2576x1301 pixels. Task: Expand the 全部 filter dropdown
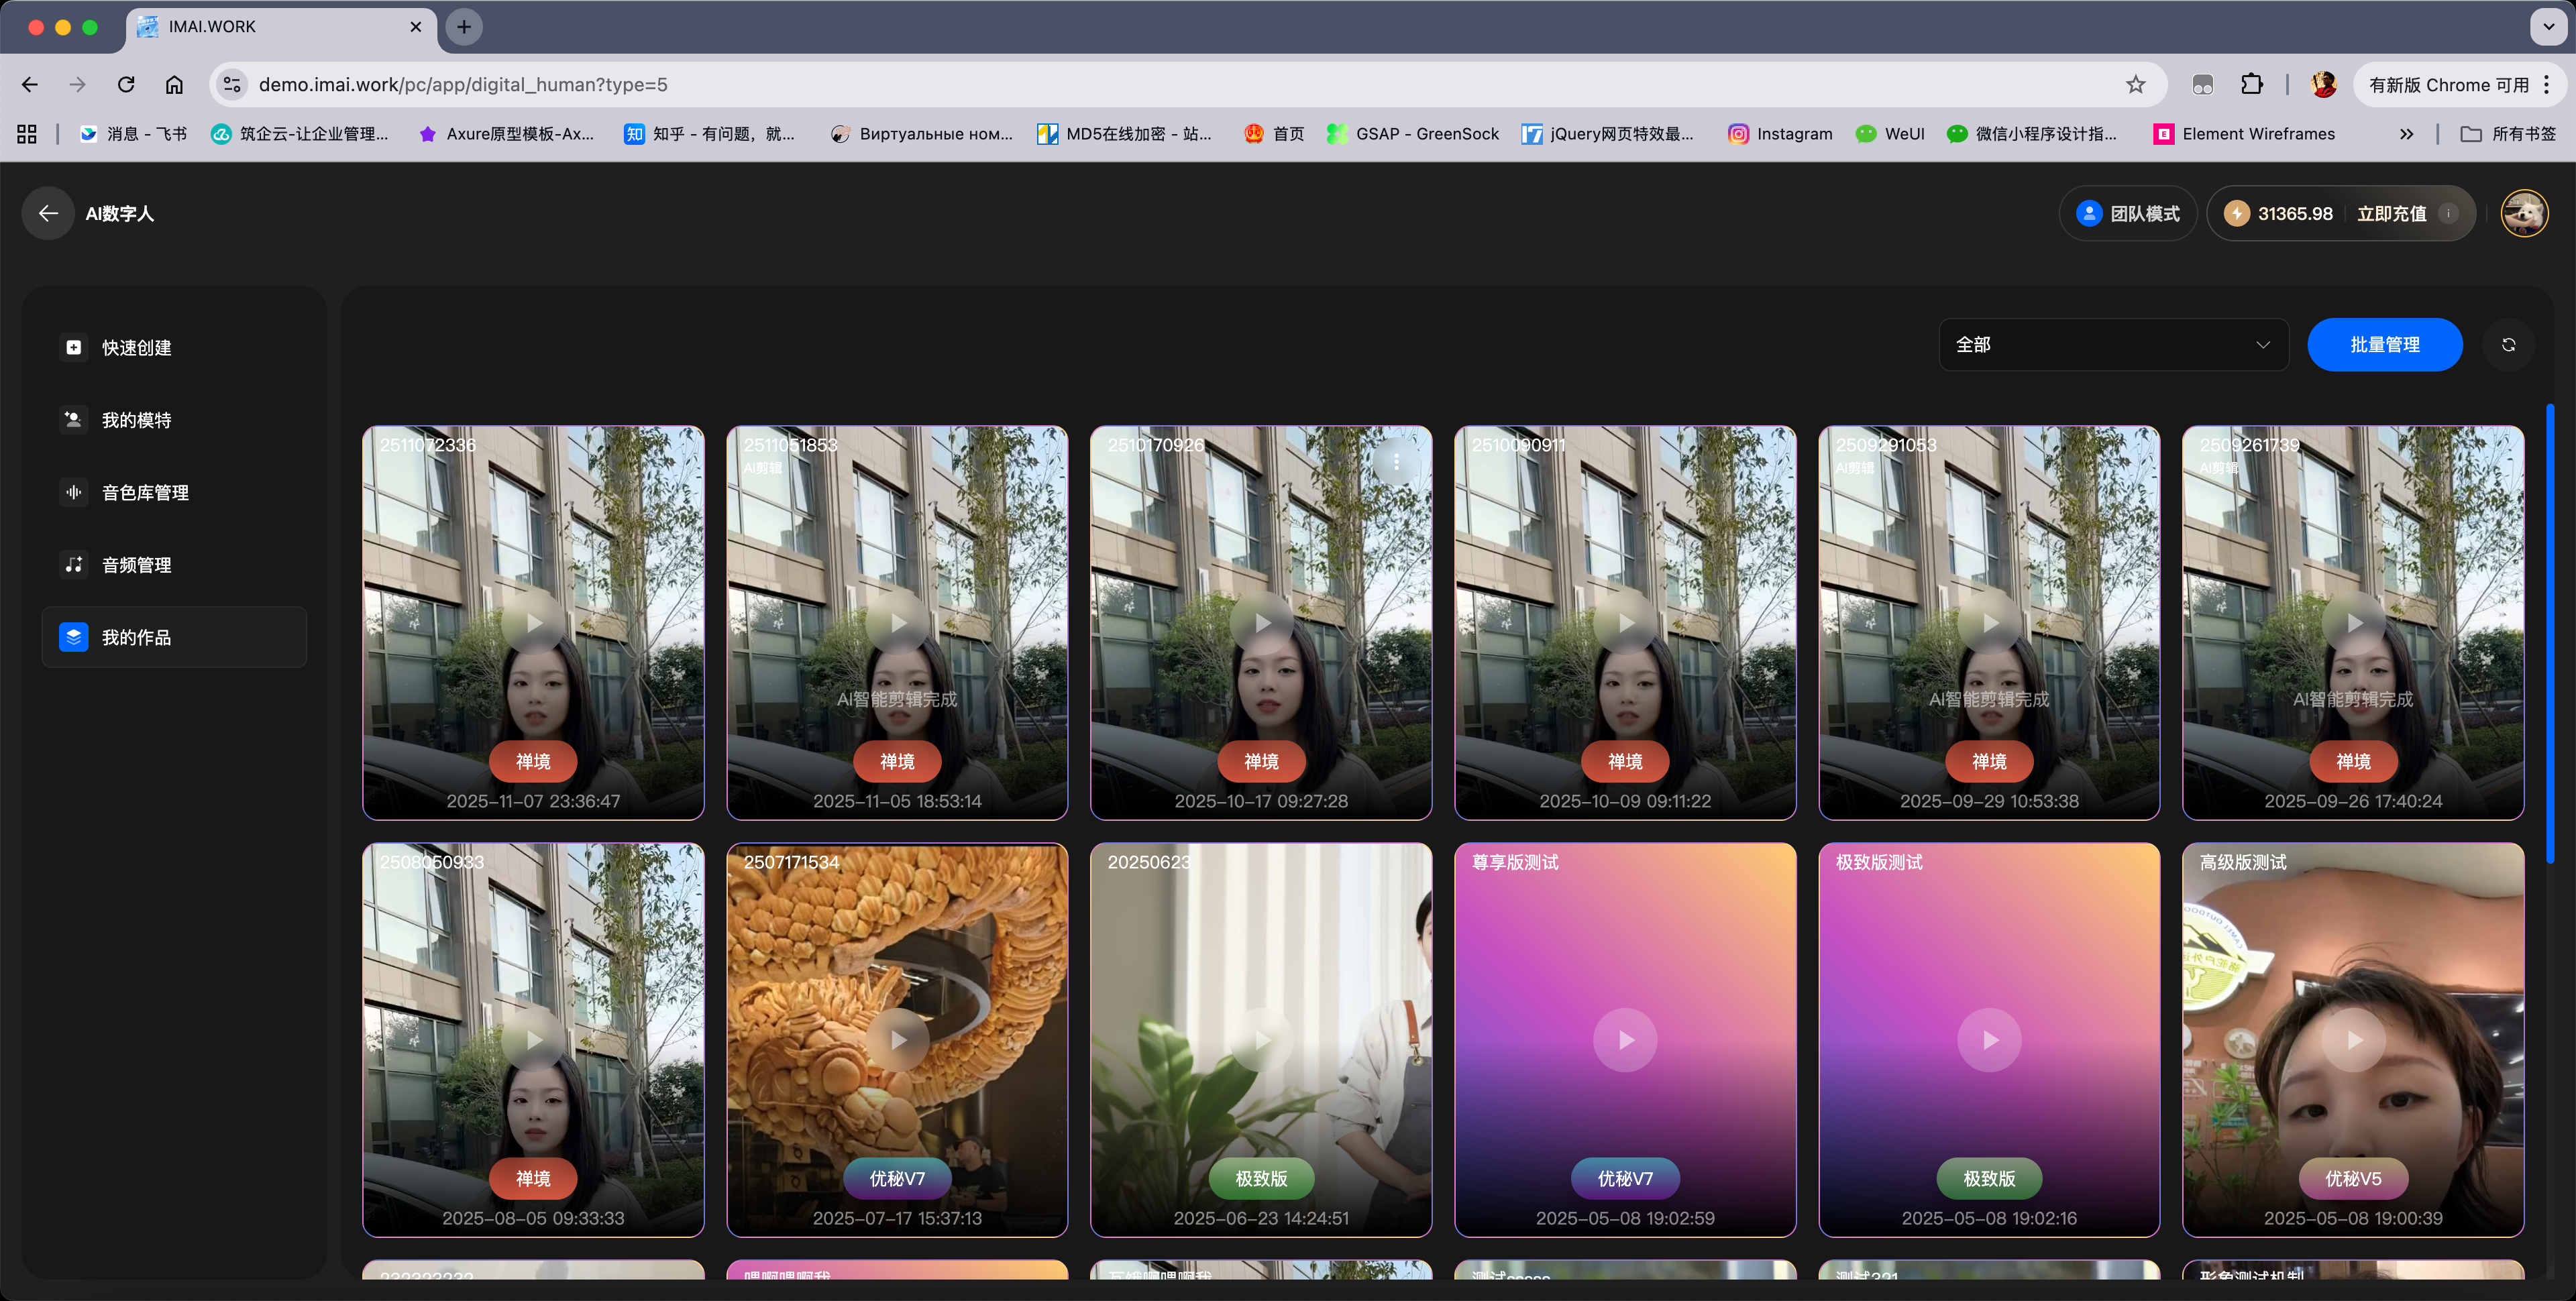[x=2112, y=345]
